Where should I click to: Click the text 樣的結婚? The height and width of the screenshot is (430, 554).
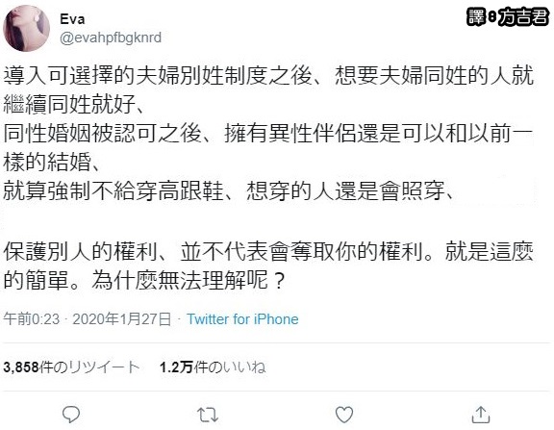52,163
